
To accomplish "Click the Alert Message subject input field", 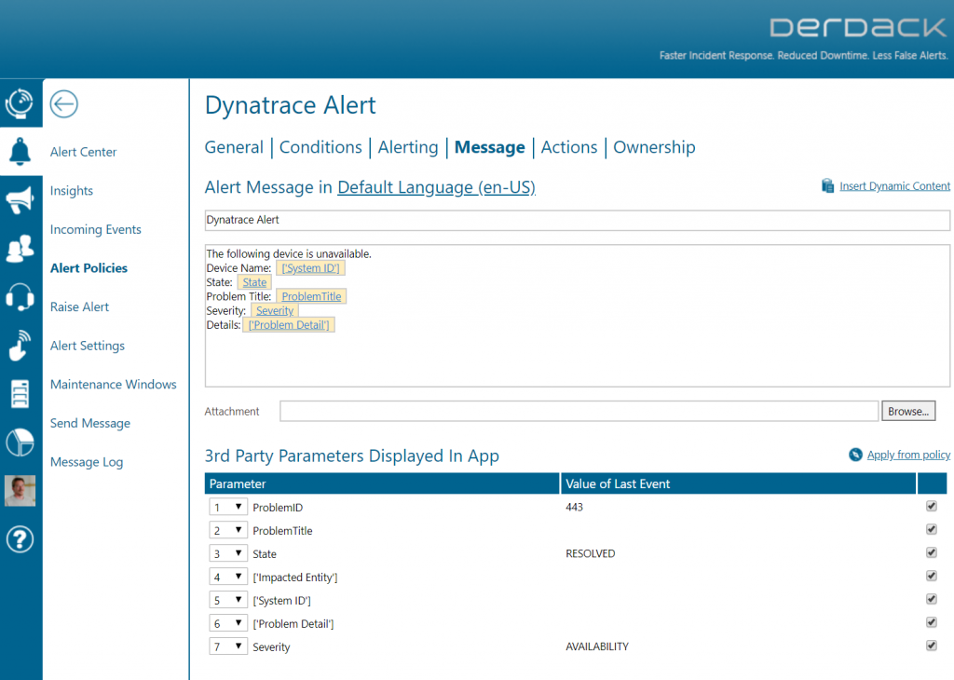I will 576,220.
